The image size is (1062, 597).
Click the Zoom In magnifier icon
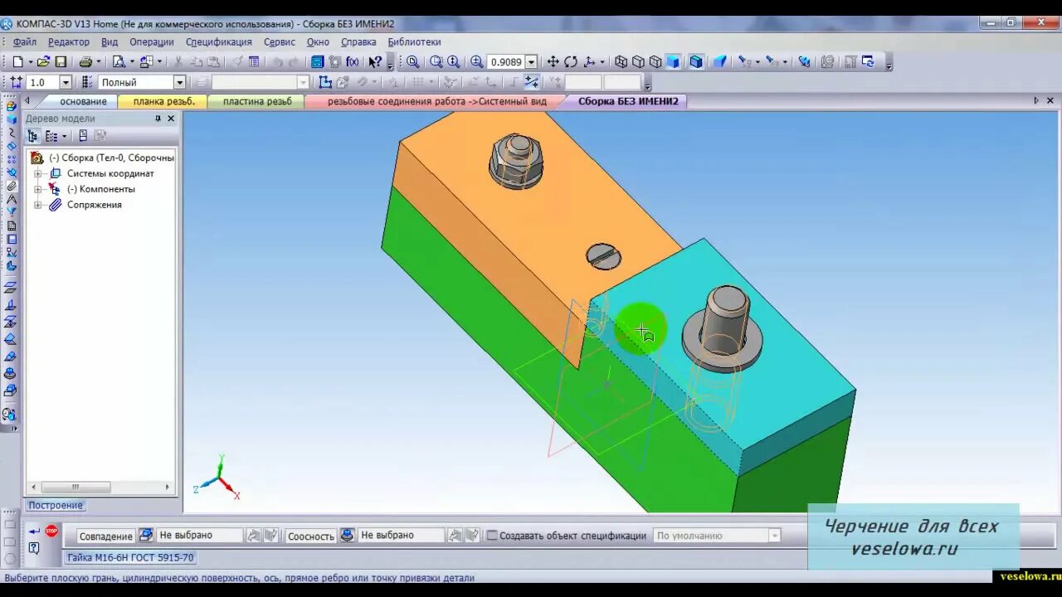(476, 61)
